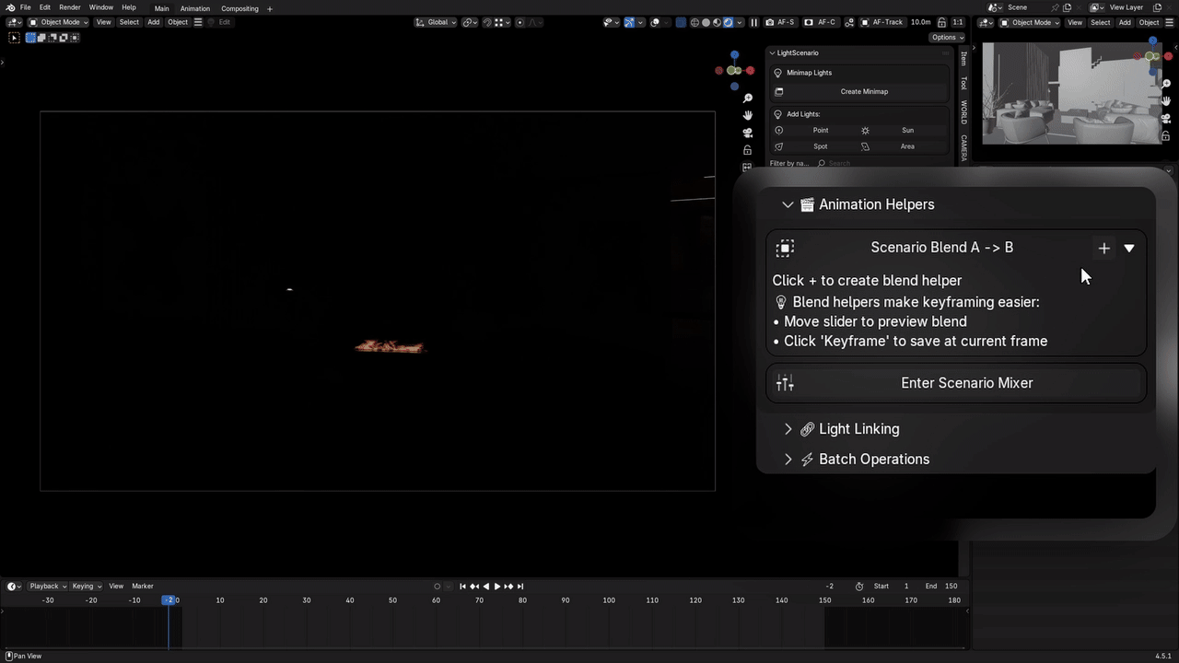Click the pan hand icon in main viewport
Image resolution: width=1179 pixels, height=663 pixels.
click(x=748, y=115)
